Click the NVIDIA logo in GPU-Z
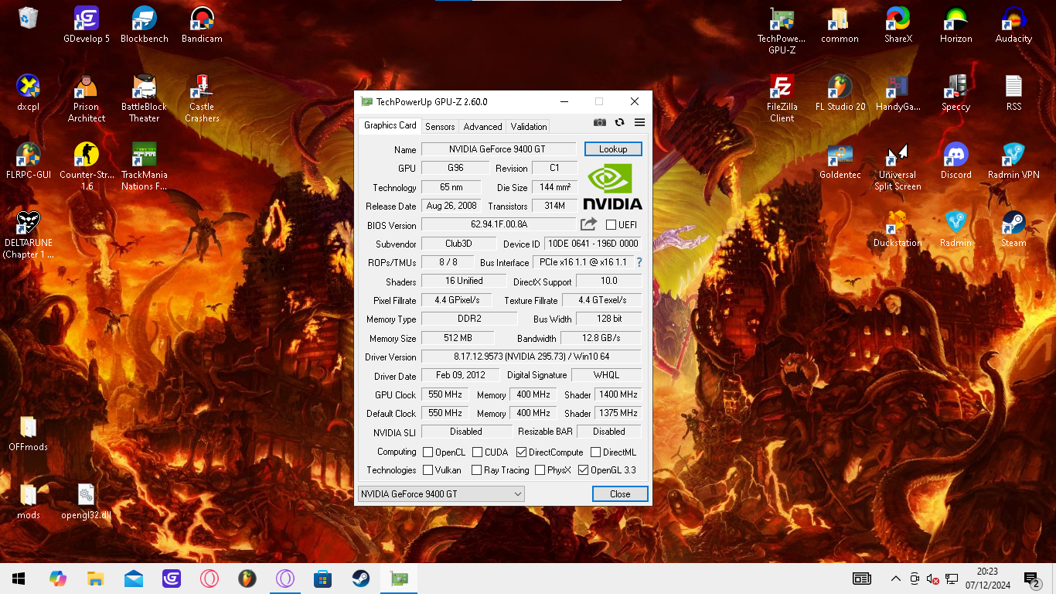This screenshot has width=1056, height=594. [612, 186]
